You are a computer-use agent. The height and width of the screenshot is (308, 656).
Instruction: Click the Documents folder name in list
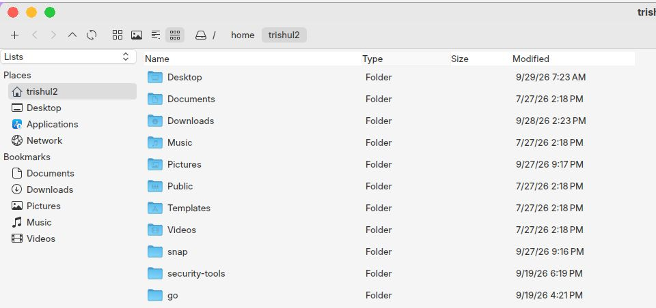[191, 99]
